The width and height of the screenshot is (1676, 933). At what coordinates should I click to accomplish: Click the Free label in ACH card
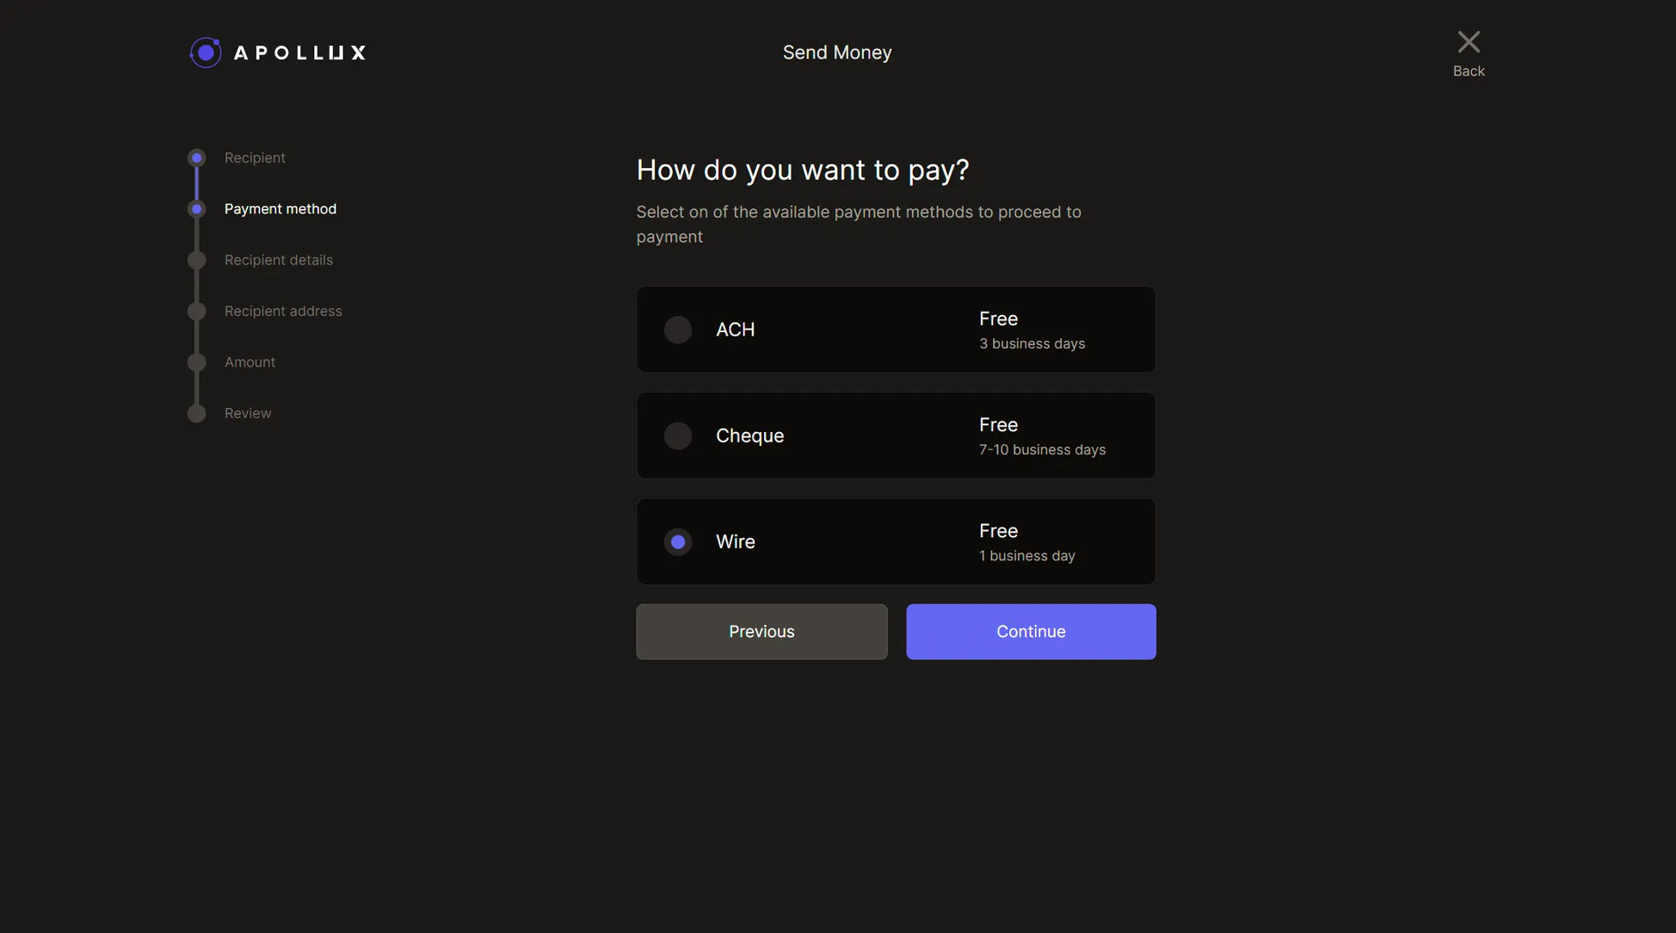998,318
